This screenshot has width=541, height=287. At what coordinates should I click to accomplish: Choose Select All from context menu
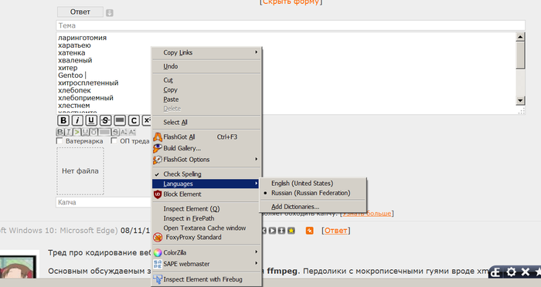click(206, 123)
